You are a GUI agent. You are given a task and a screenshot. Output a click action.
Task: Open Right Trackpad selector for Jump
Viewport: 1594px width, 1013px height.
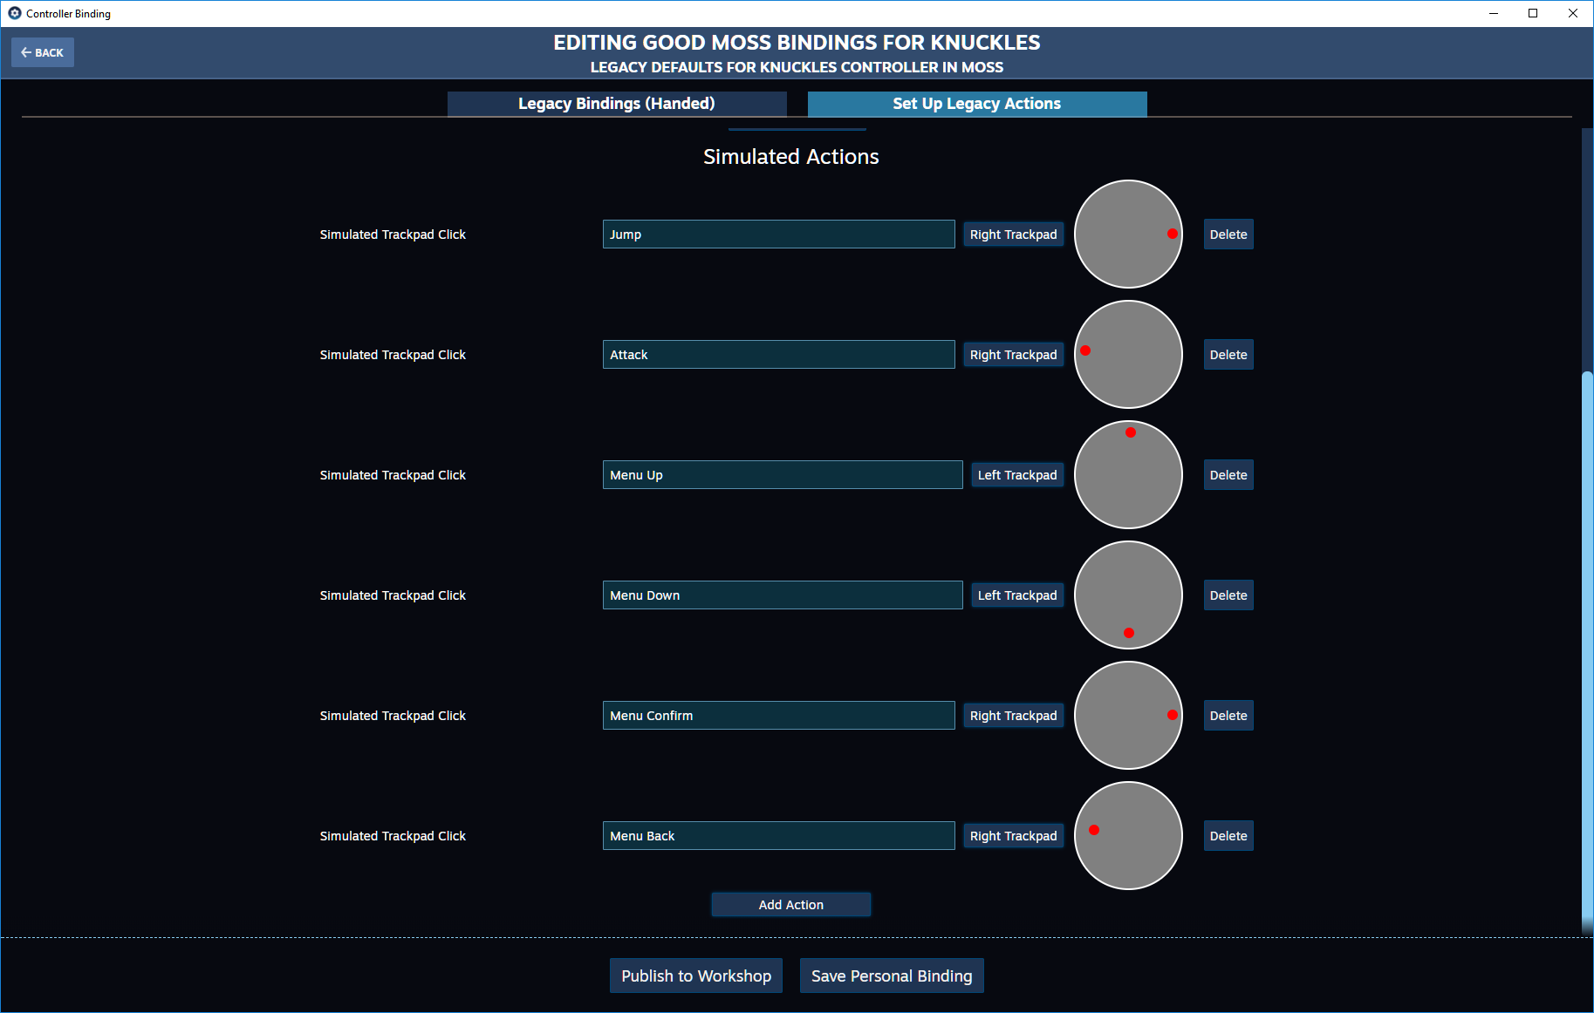tap(1013, 235)
